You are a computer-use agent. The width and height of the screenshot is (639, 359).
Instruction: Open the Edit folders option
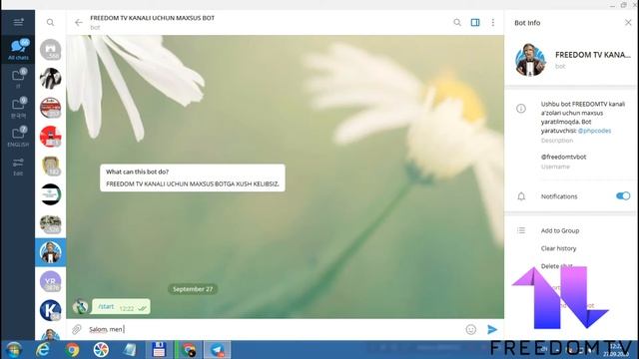point(18,167)
